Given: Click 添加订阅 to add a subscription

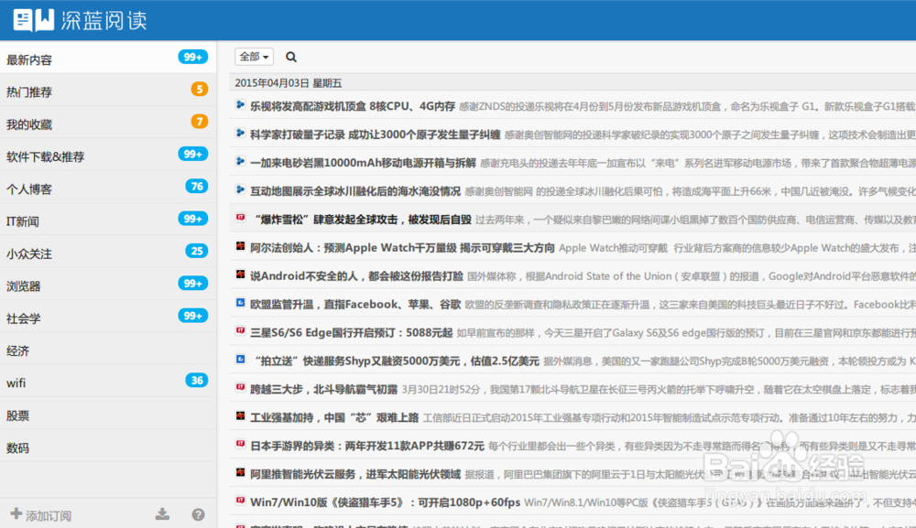Looking at the screenshot, I should [x=41, y=514].
